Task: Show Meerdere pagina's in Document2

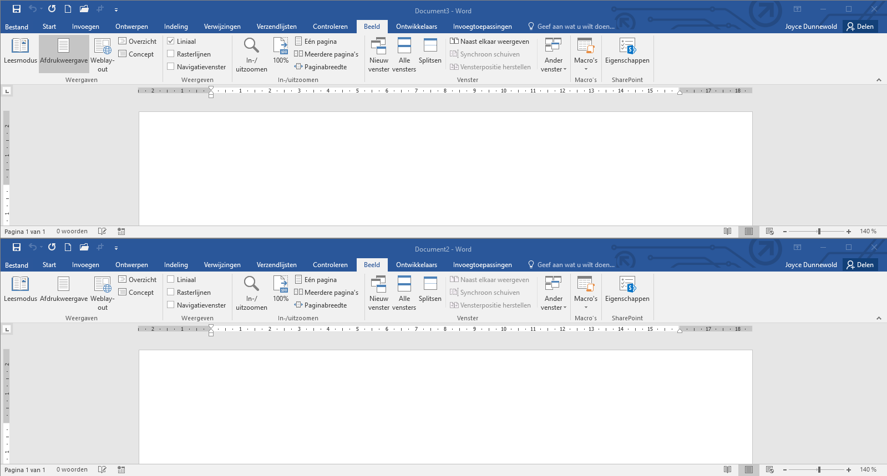Action: click(326, 293)
